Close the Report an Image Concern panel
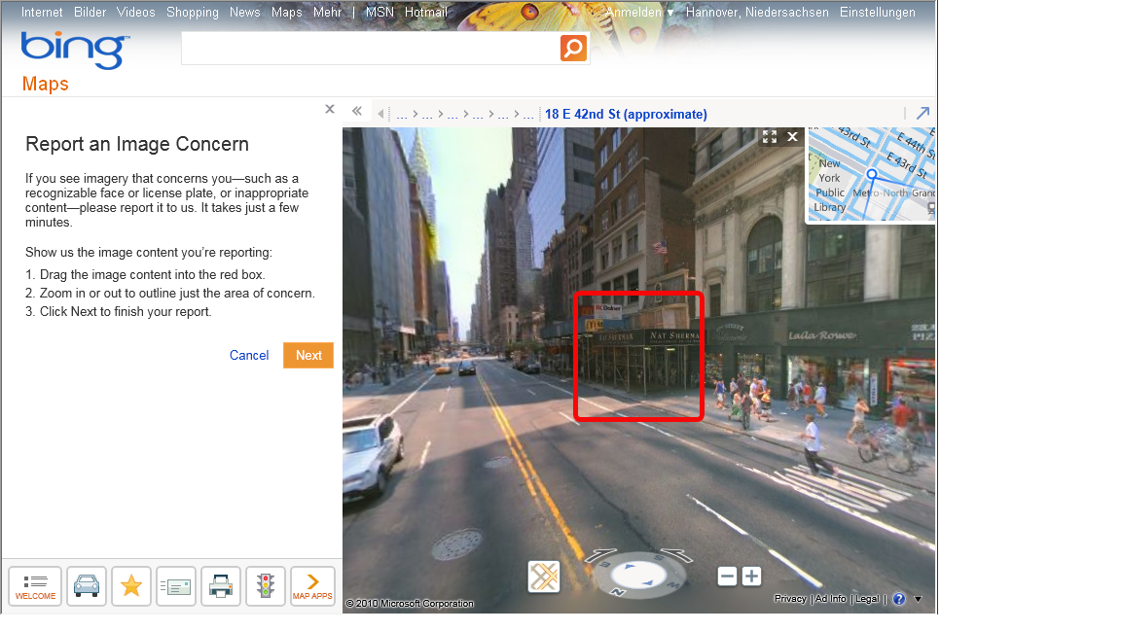The image size is (1121, 630). pyautogui.click(x=330, y=109)
